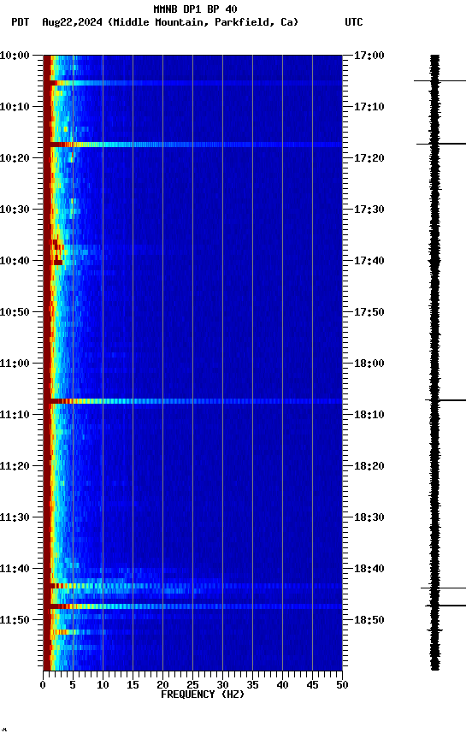This screenshot has width=472, height=739.
Task: Click the broadband event band near 11:47 PDT
Action: (192, 606)
